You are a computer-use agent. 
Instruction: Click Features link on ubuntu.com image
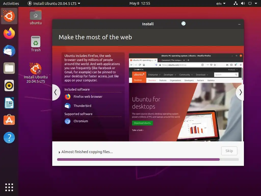pyautogui.click(x=163, y=80)
